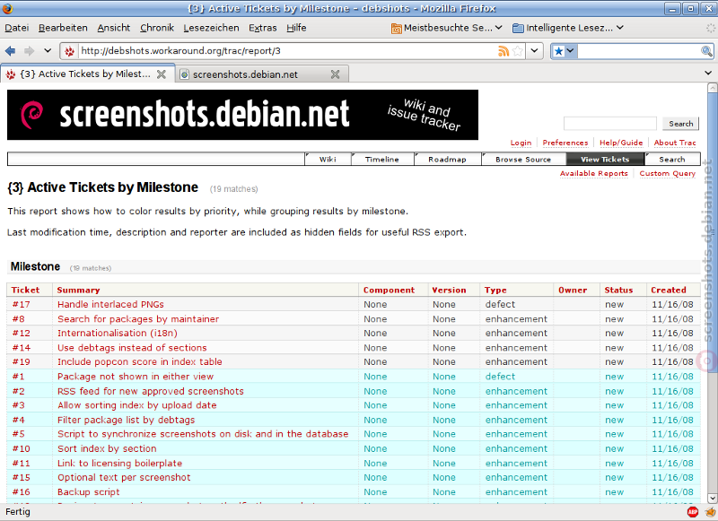Go to the Roadmap navigation tab
The width and height of the screenshot is (718, 521).
pos(447,160)
